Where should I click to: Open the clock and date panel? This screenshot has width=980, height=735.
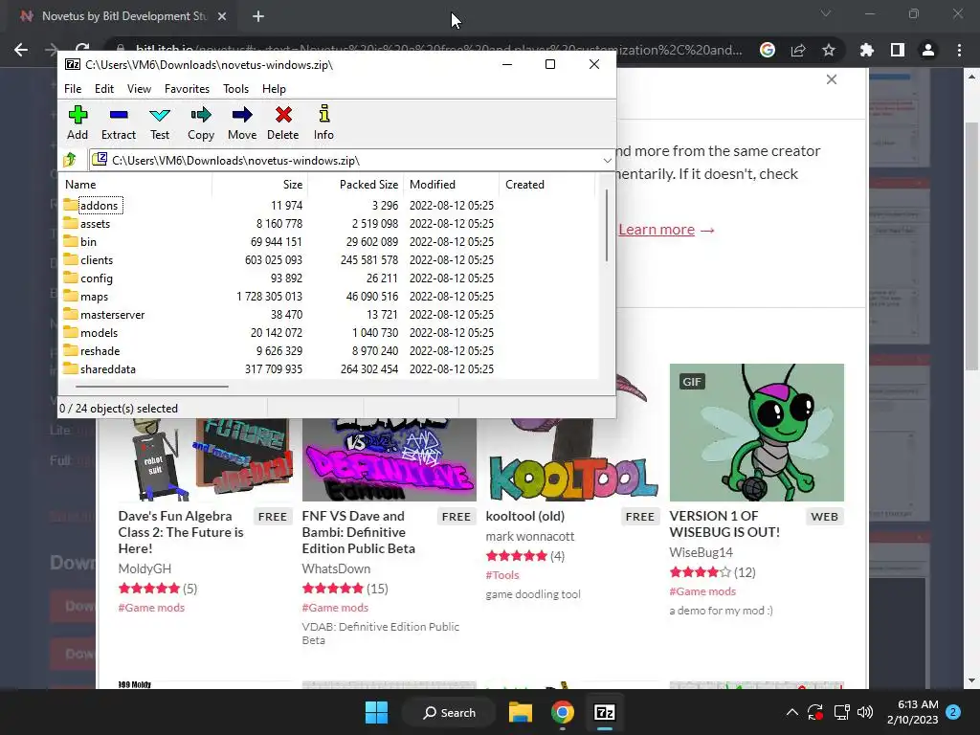[912, 712]
